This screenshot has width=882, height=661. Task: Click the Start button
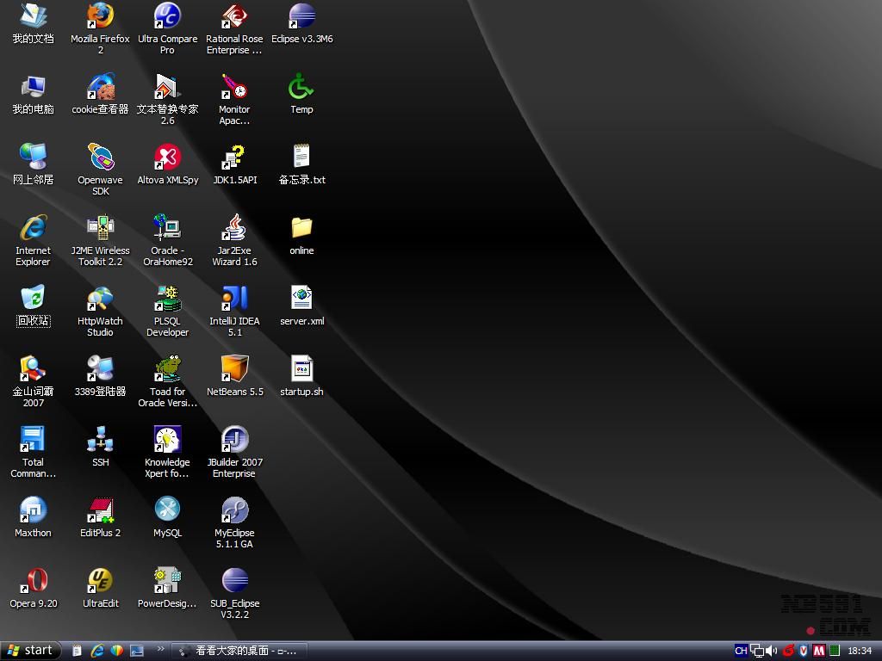[31, 651]
